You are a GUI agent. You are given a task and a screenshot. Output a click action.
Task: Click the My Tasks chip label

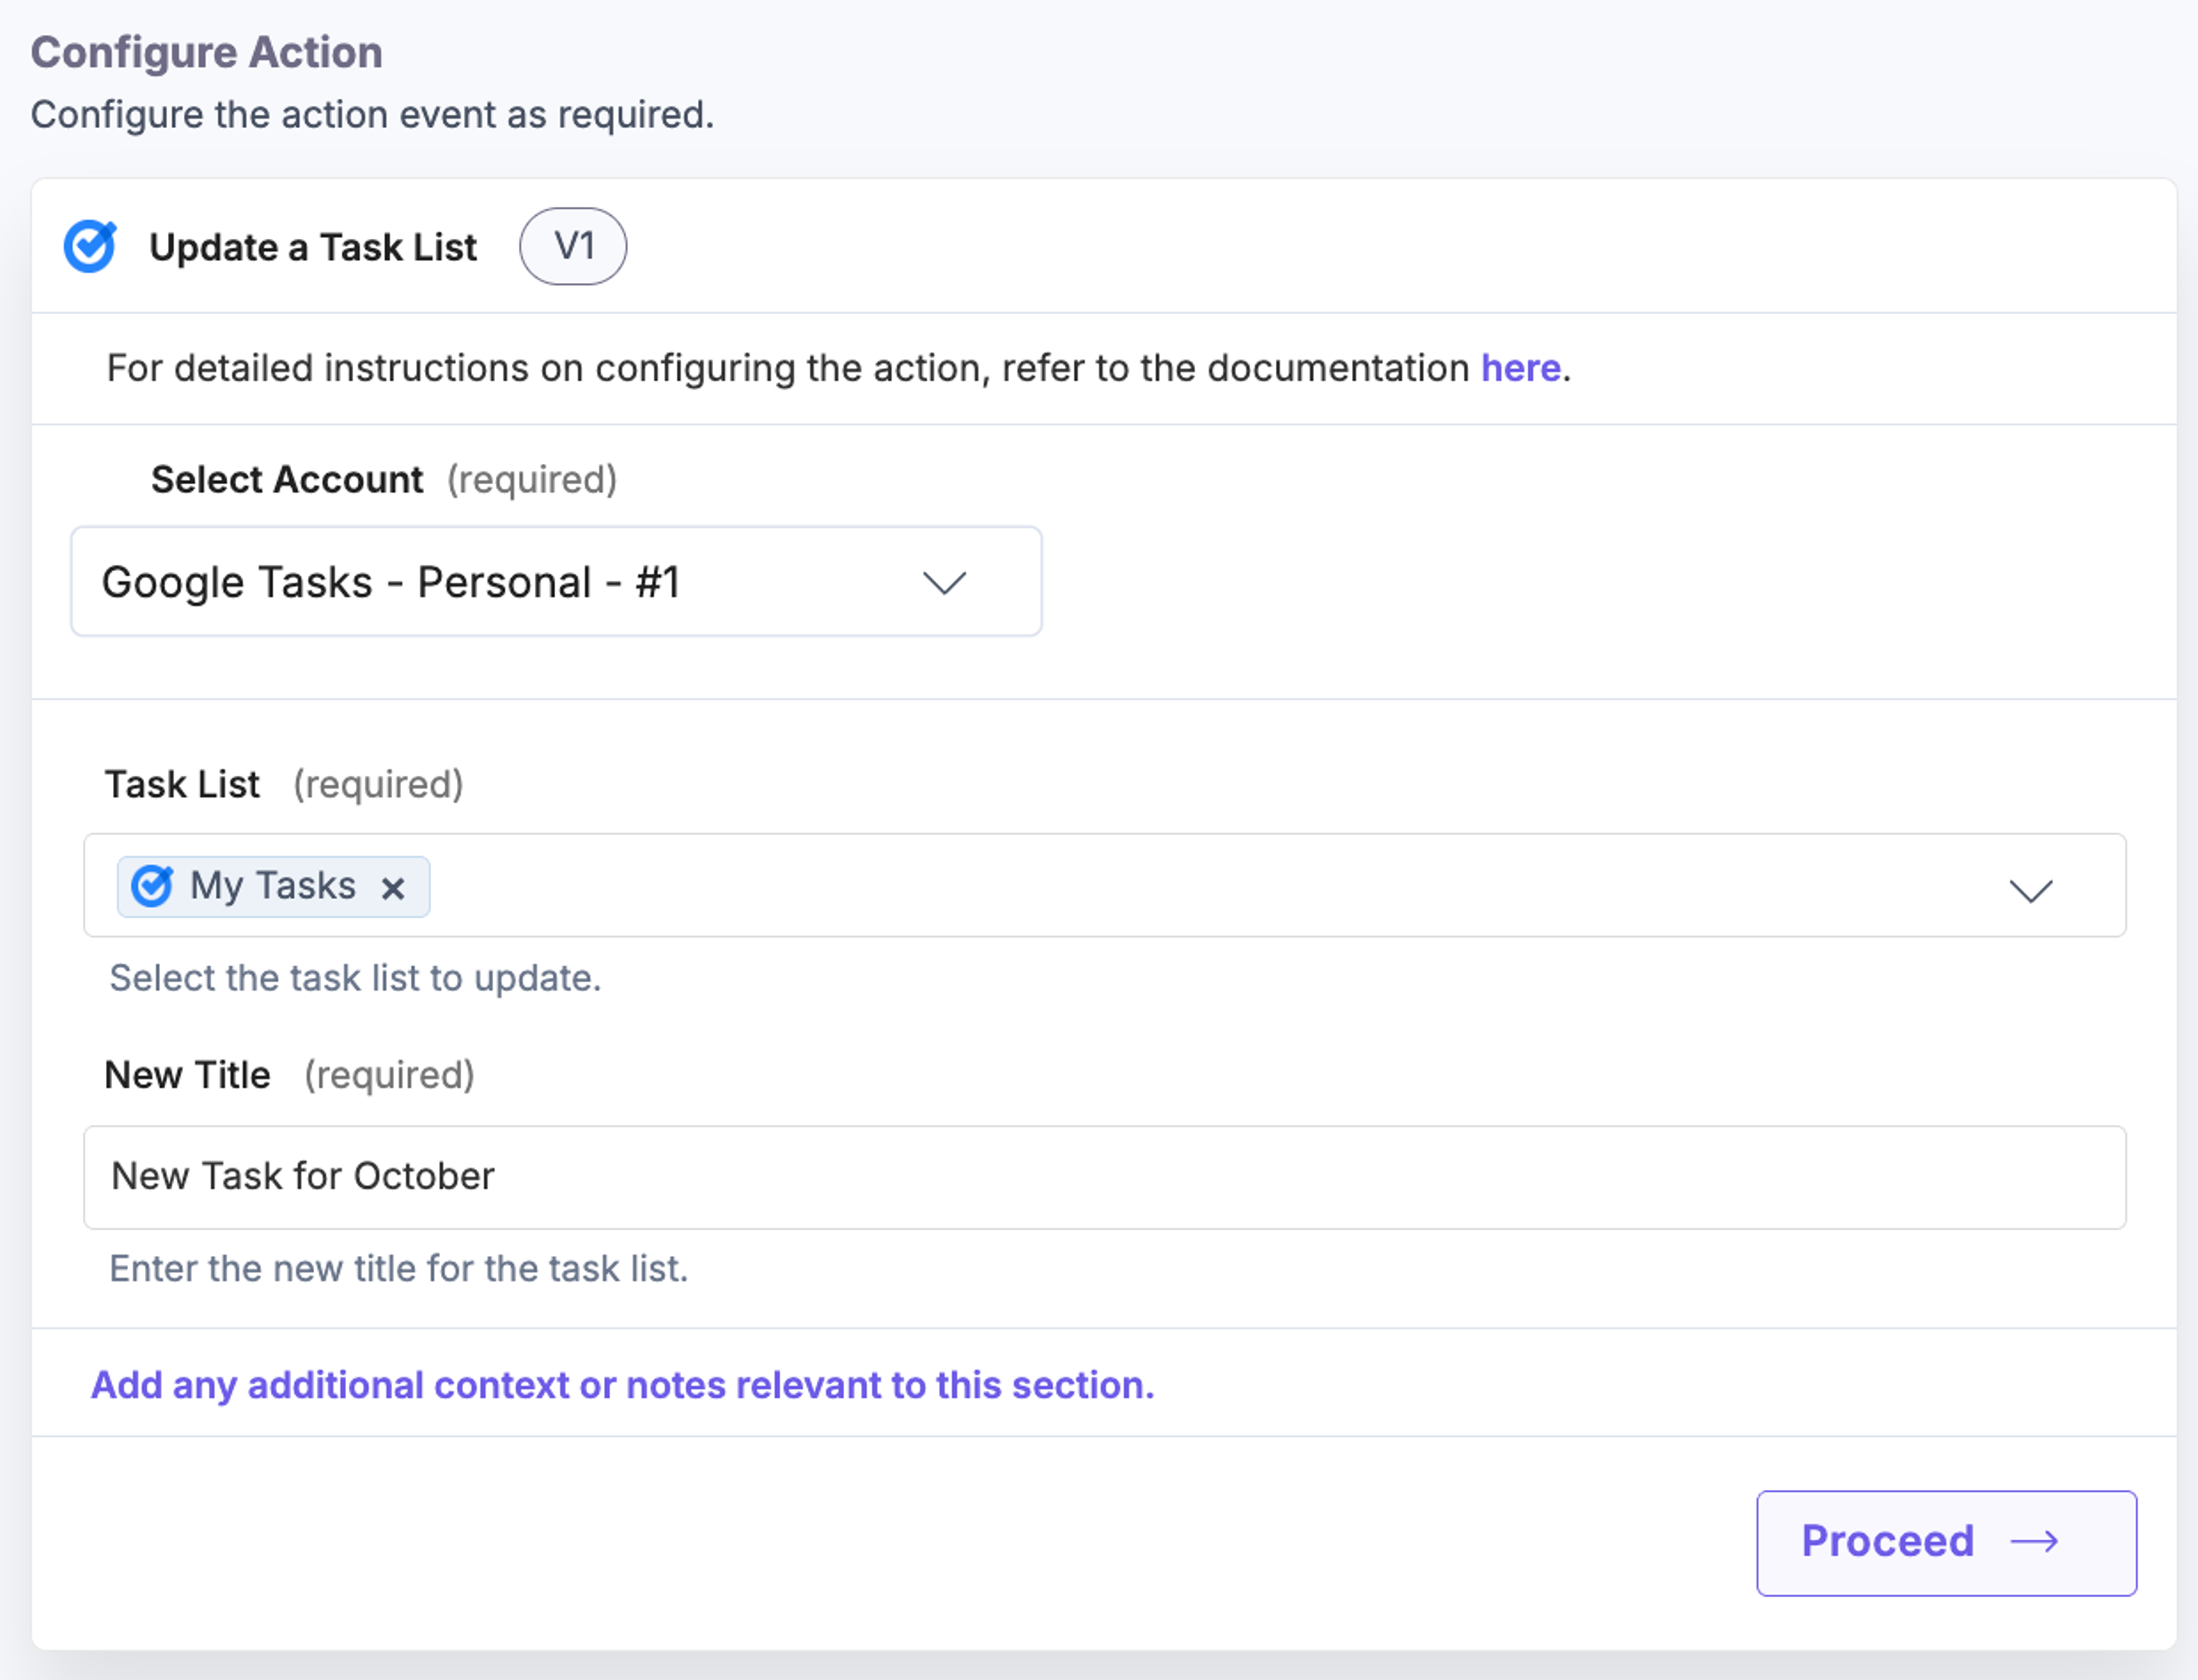pyautogui.click(x=273, y=886)
